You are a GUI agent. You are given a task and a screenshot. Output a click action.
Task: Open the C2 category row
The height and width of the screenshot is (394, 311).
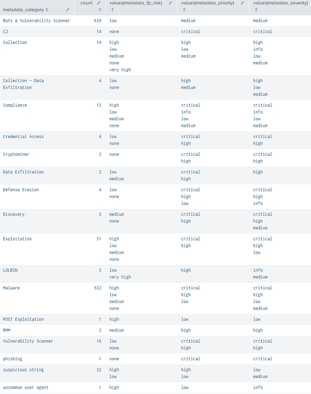pyautogui.click(x=5, y=32)
